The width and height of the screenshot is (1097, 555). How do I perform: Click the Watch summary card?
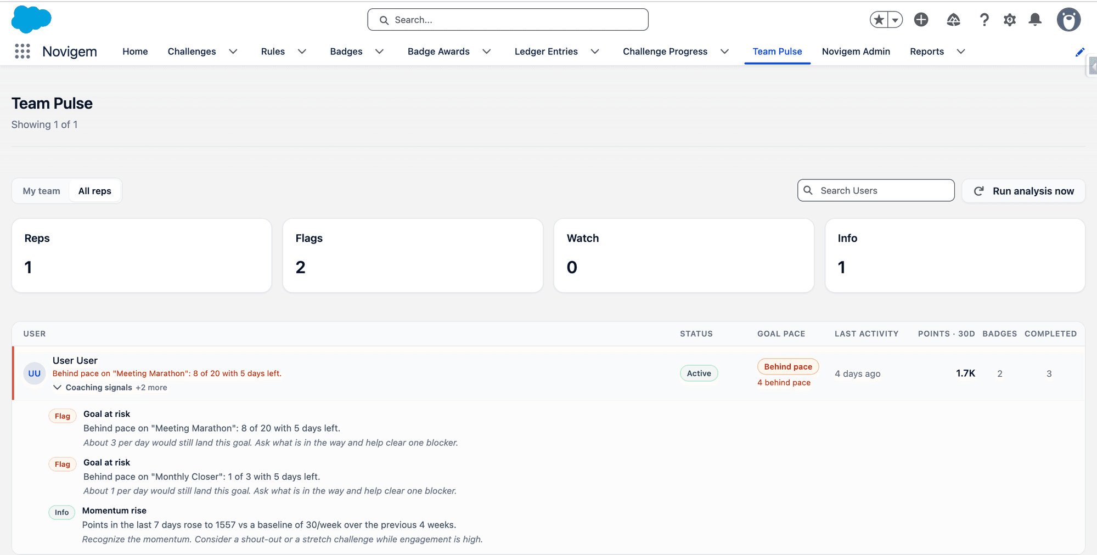[684, 256]
